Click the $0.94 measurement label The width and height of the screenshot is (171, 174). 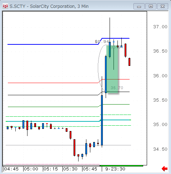[x=102, y=42]
